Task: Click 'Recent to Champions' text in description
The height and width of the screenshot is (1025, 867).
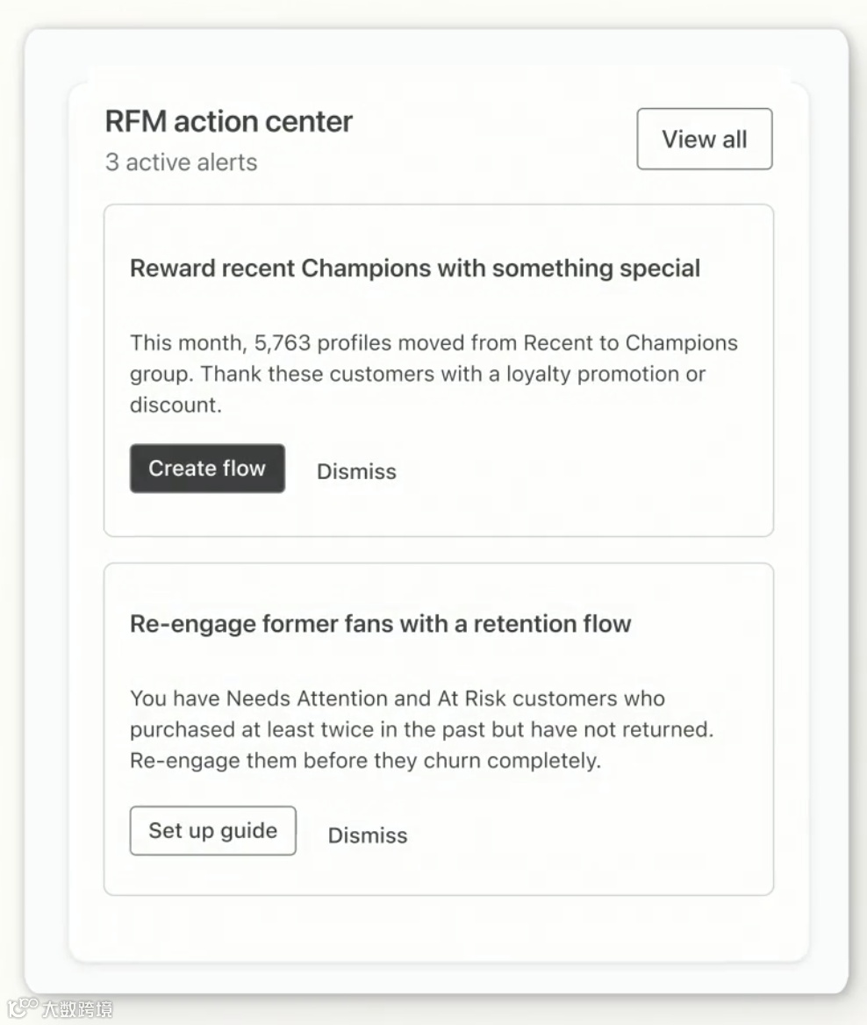Action: pyautogui.click(x=630, y=342)
